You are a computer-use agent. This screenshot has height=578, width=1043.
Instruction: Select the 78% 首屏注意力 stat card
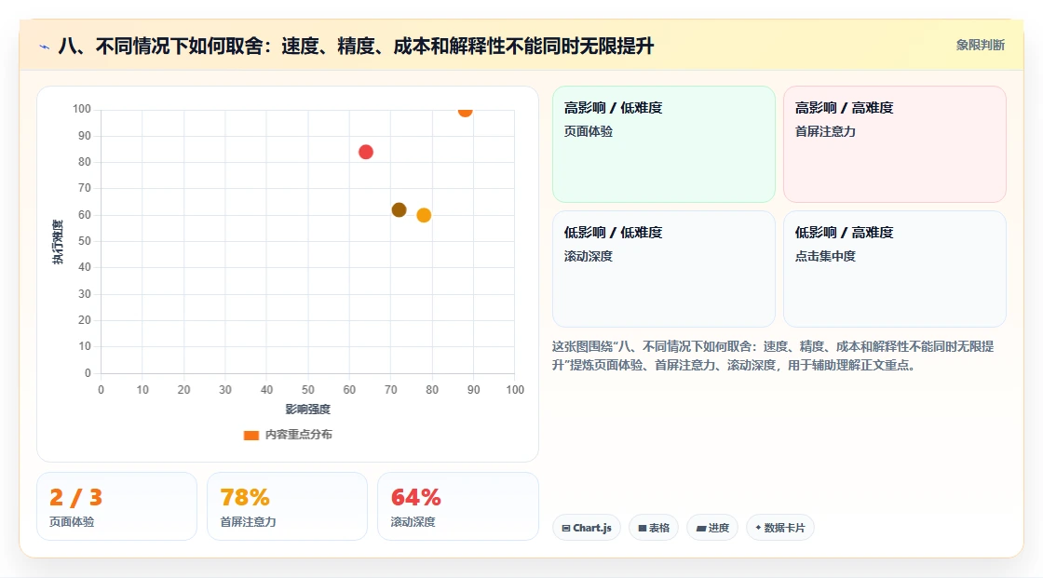[288, 506]
